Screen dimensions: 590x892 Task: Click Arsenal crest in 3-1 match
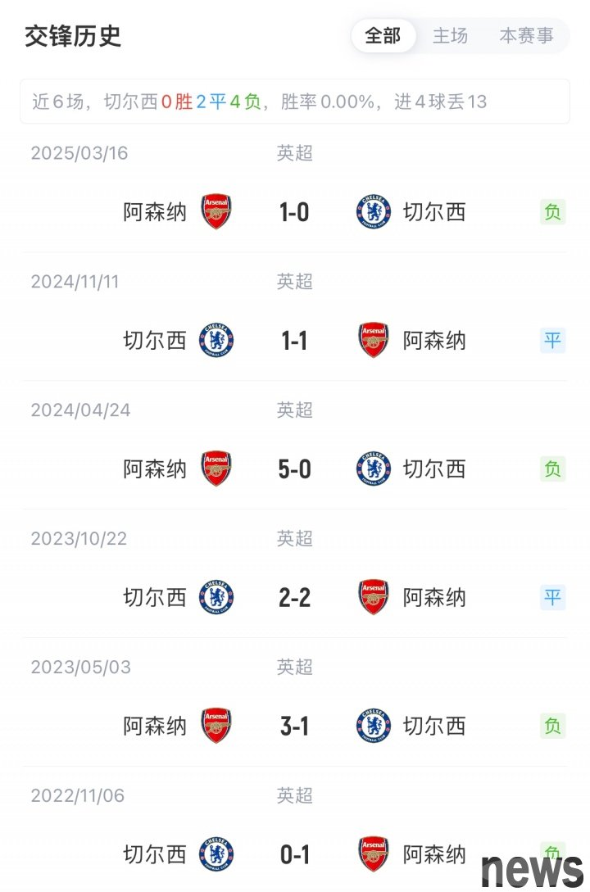[216, 726]
